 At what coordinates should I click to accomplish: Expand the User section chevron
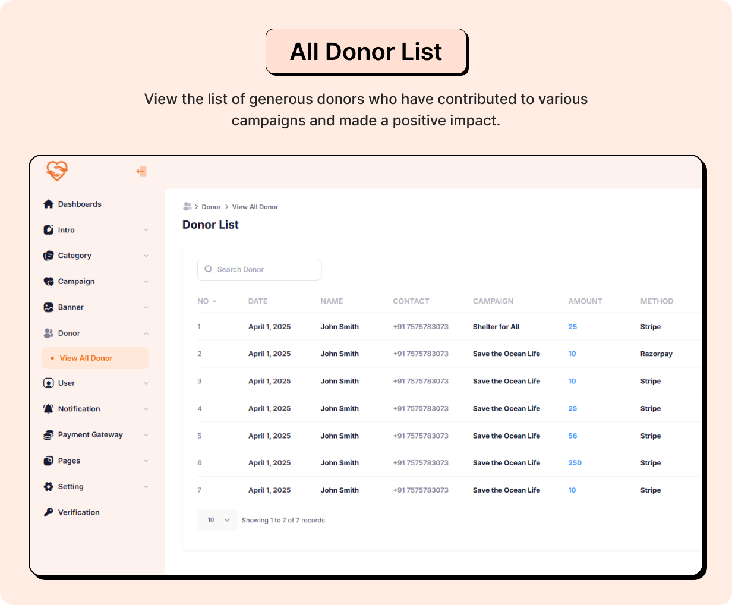click(146, 383)
